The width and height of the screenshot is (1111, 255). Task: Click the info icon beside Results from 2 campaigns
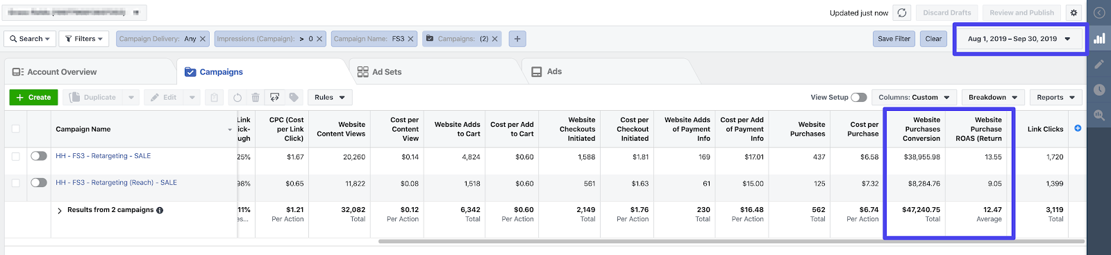pos(160,210)
